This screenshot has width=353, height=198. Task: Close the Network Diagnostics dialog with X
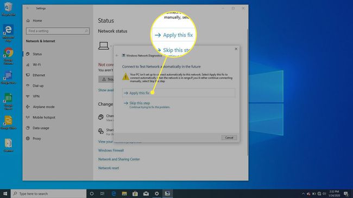(x=236, y=49)
